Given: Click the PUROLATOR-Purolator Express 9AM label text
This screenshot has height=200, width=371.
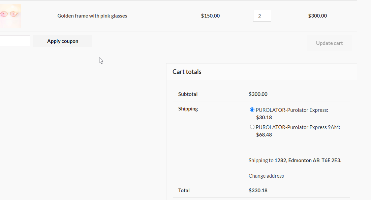Looking at the screenshot, I should tap(298, 127).
